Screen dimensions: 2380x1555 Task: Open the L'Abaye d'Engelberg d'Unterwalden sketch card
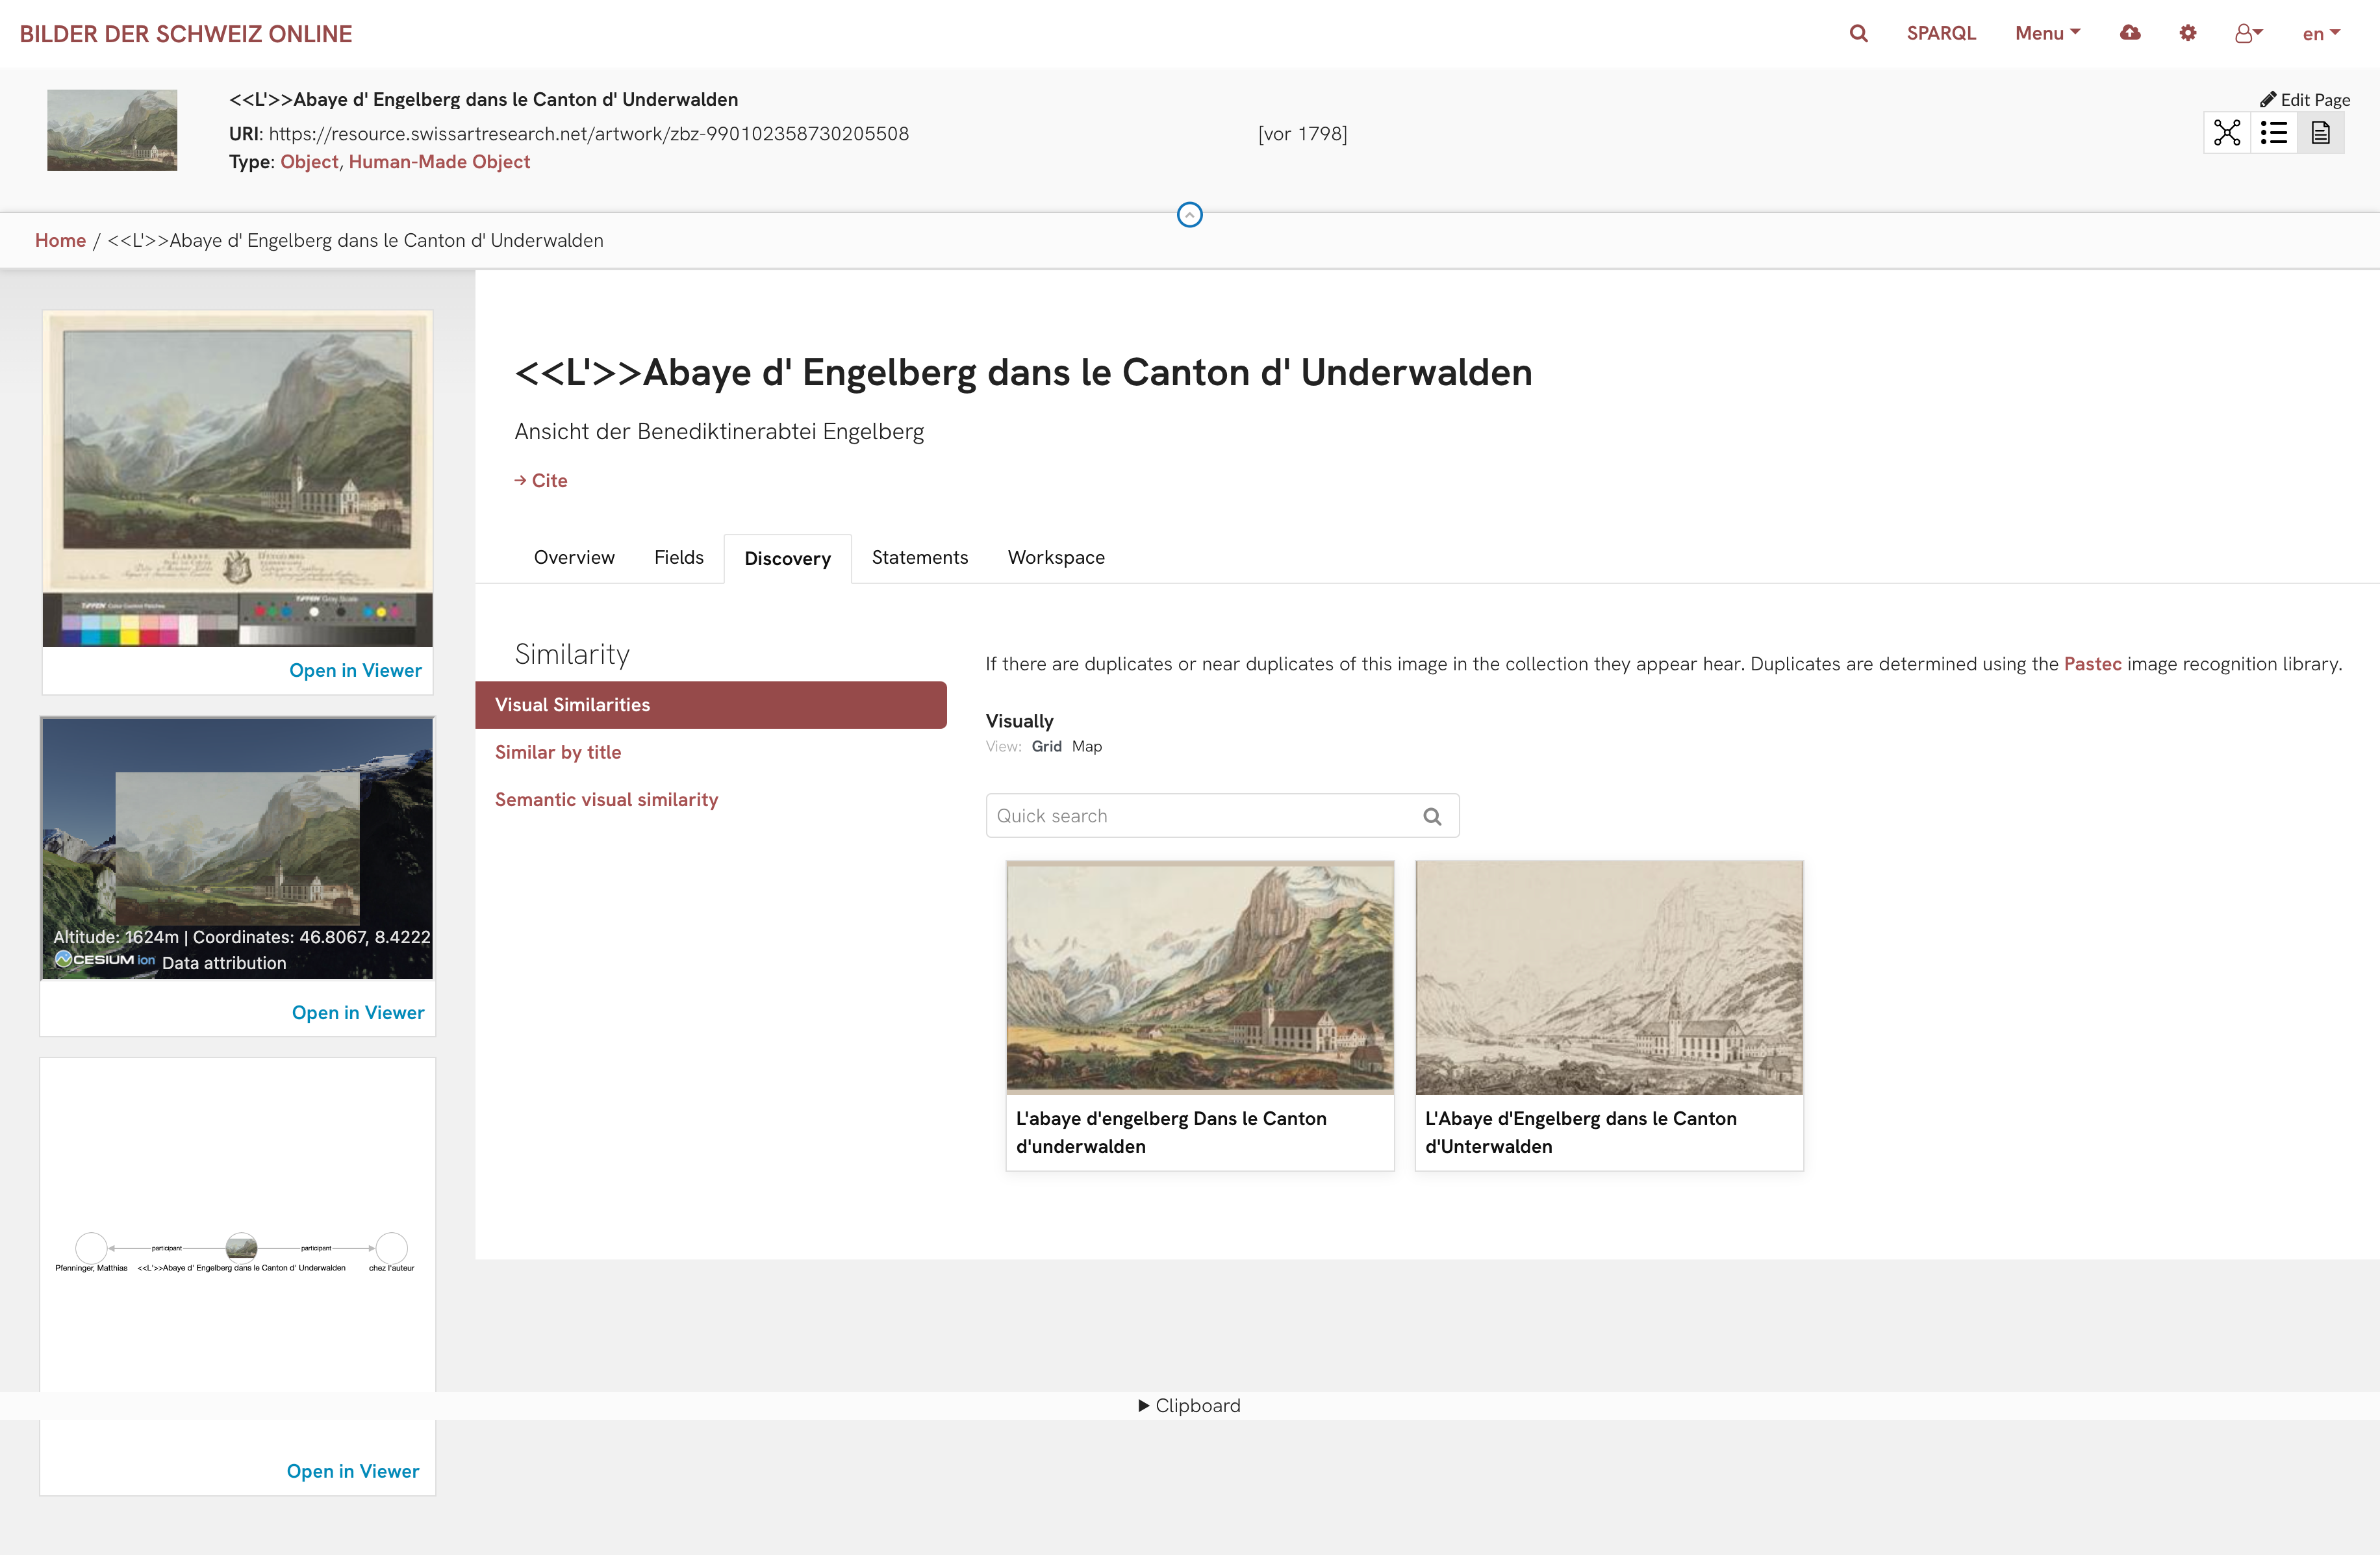1609,977
